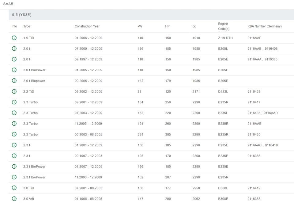This screenshot has width=294, height=203.
Task: Click engine code 'D223L'
Action: point(223,92)
